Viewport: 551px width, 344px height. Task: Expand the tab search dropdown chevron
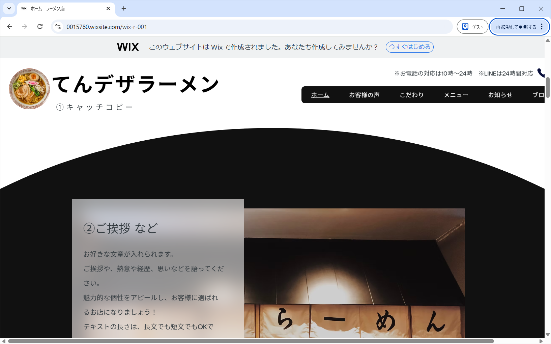(9, 8)
